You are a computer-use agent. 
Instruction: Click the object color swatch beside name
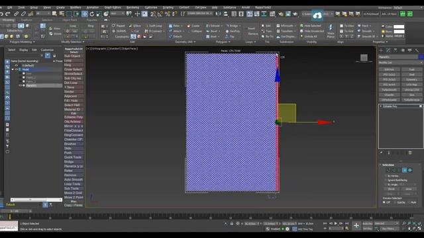pos(421,57)
